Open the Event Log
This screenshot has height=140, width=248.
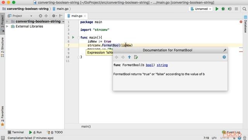coord(231,132)
